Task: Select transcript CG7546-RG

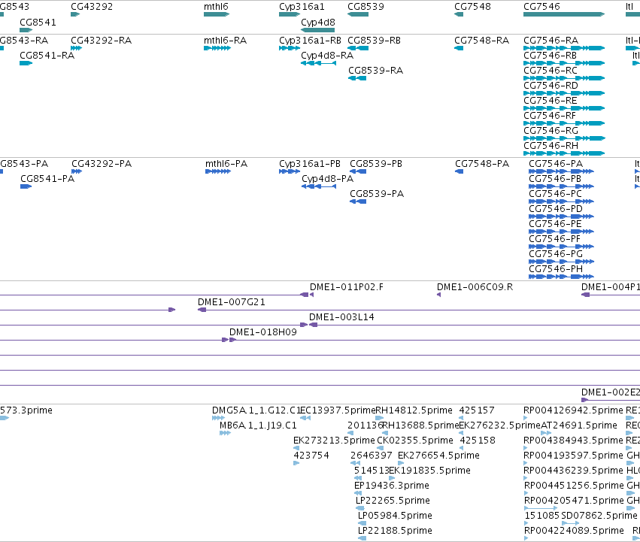Action: 551,131
